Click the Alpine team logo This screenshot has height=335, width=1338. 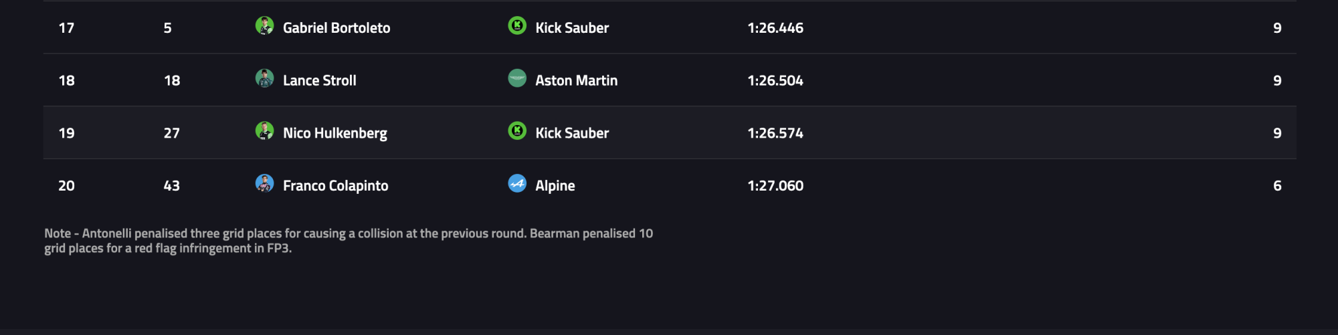(517, 184)
